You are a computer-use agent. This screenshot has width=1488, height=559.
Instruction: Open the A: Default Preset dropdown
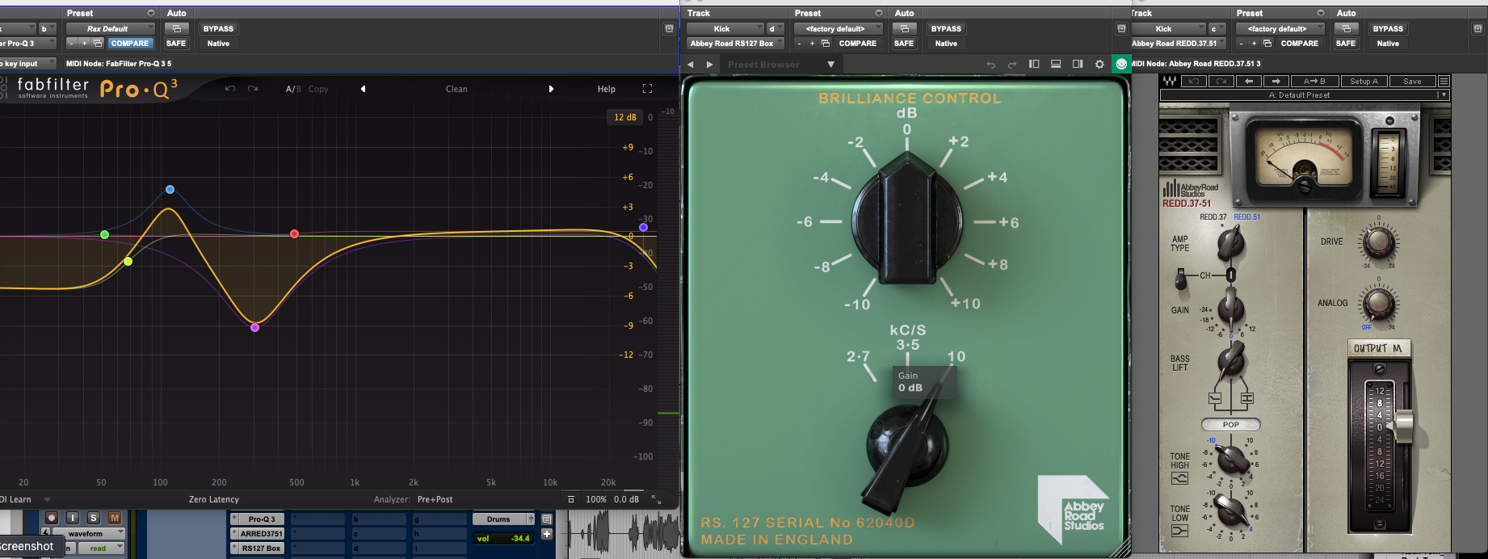(x=1304, y=95)
